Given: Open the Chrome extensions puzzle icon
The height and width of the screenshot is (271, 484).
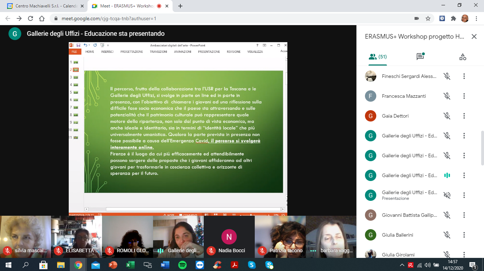Looking at the screenshot, I should 453,18.
